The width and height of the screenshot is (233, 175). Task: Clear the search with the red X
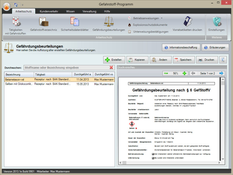(x=111, y=68)
